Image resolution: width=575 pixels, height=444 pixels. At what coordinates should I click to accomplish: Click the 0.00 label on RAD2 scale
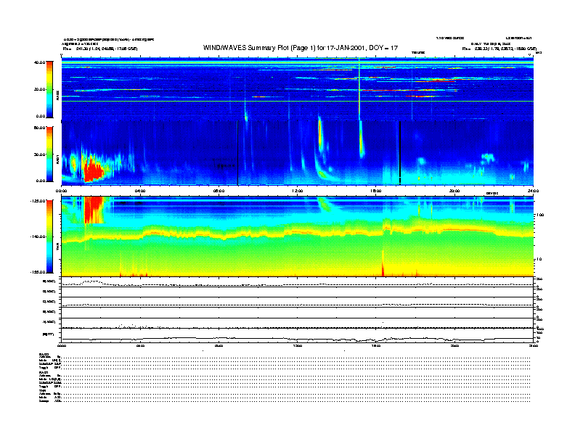pos(41,116)
